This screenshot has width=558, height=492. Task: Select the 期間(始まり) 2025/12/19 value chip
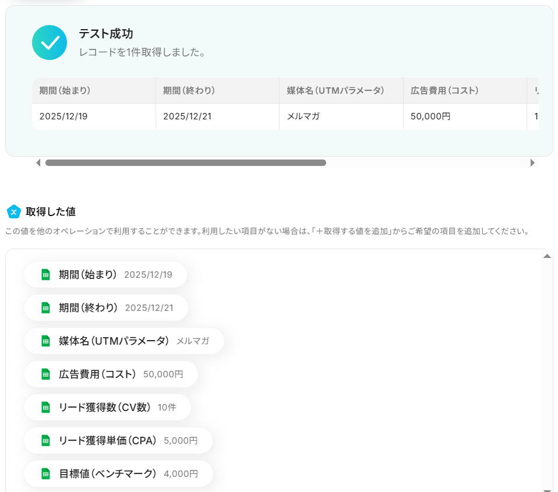(105, 275)
